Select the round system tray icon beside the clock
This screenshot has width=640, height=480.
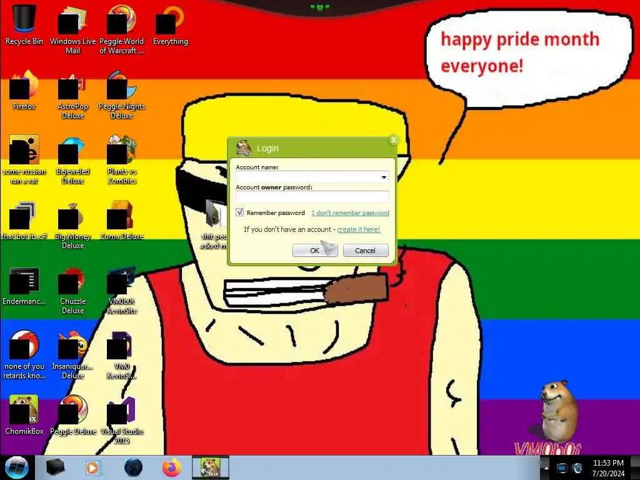click(x=577, y=468)
